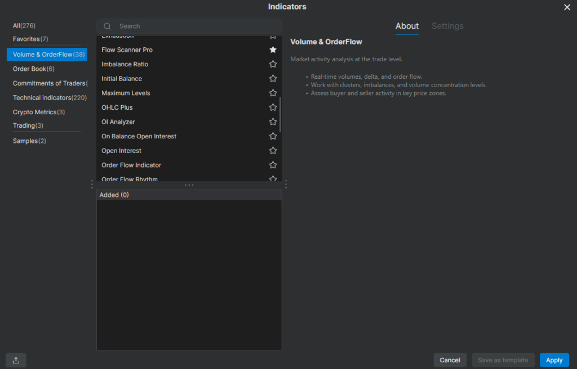Toggle favorite star for Flow Scanner Pro

coord(273,49)
